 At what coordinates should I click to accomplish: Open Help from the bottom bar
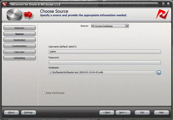pos(161,112)
